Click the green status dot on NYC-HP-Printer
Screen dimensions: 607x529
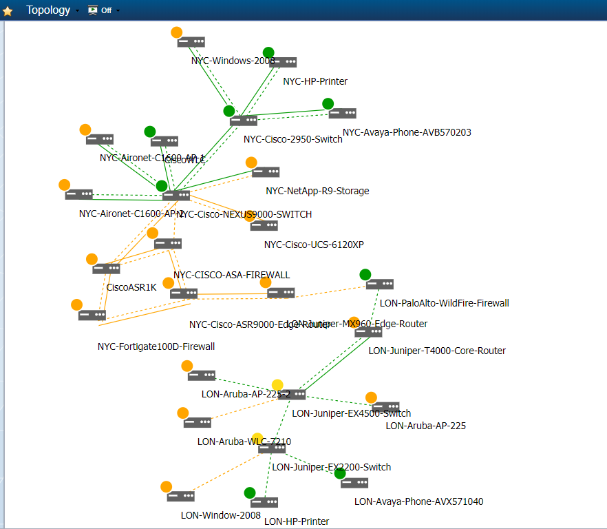point(268,53)
